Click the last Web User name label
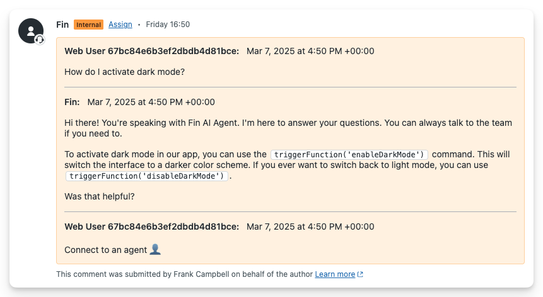Viewport: 543px width, 297px height. 151,227
